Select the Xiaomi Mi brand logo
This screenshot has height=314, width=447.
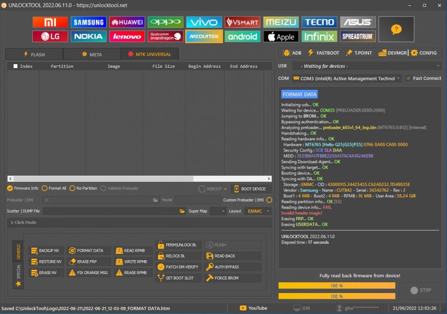coord(50,22)
